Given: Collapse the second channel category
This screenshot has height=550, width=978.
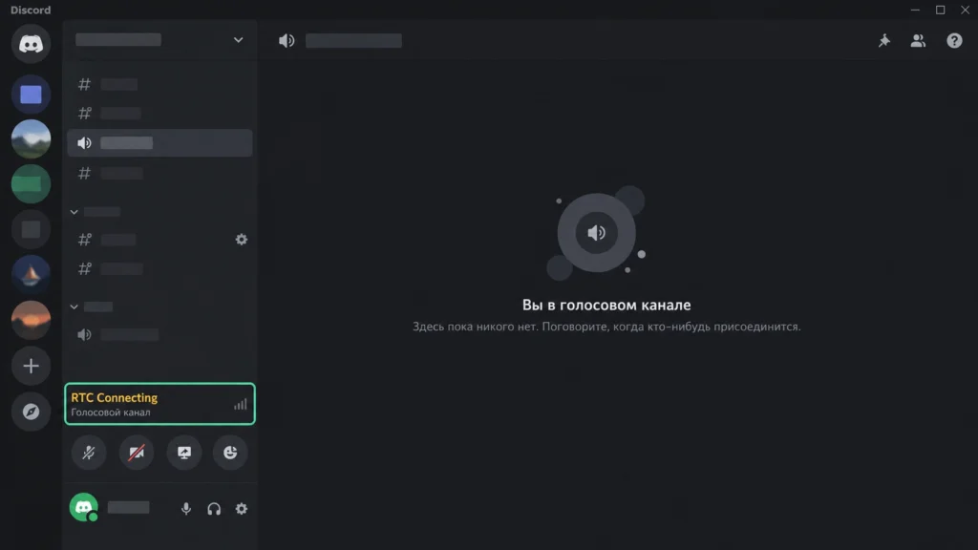Looking at the screenshot, I should tap(74, 307).
